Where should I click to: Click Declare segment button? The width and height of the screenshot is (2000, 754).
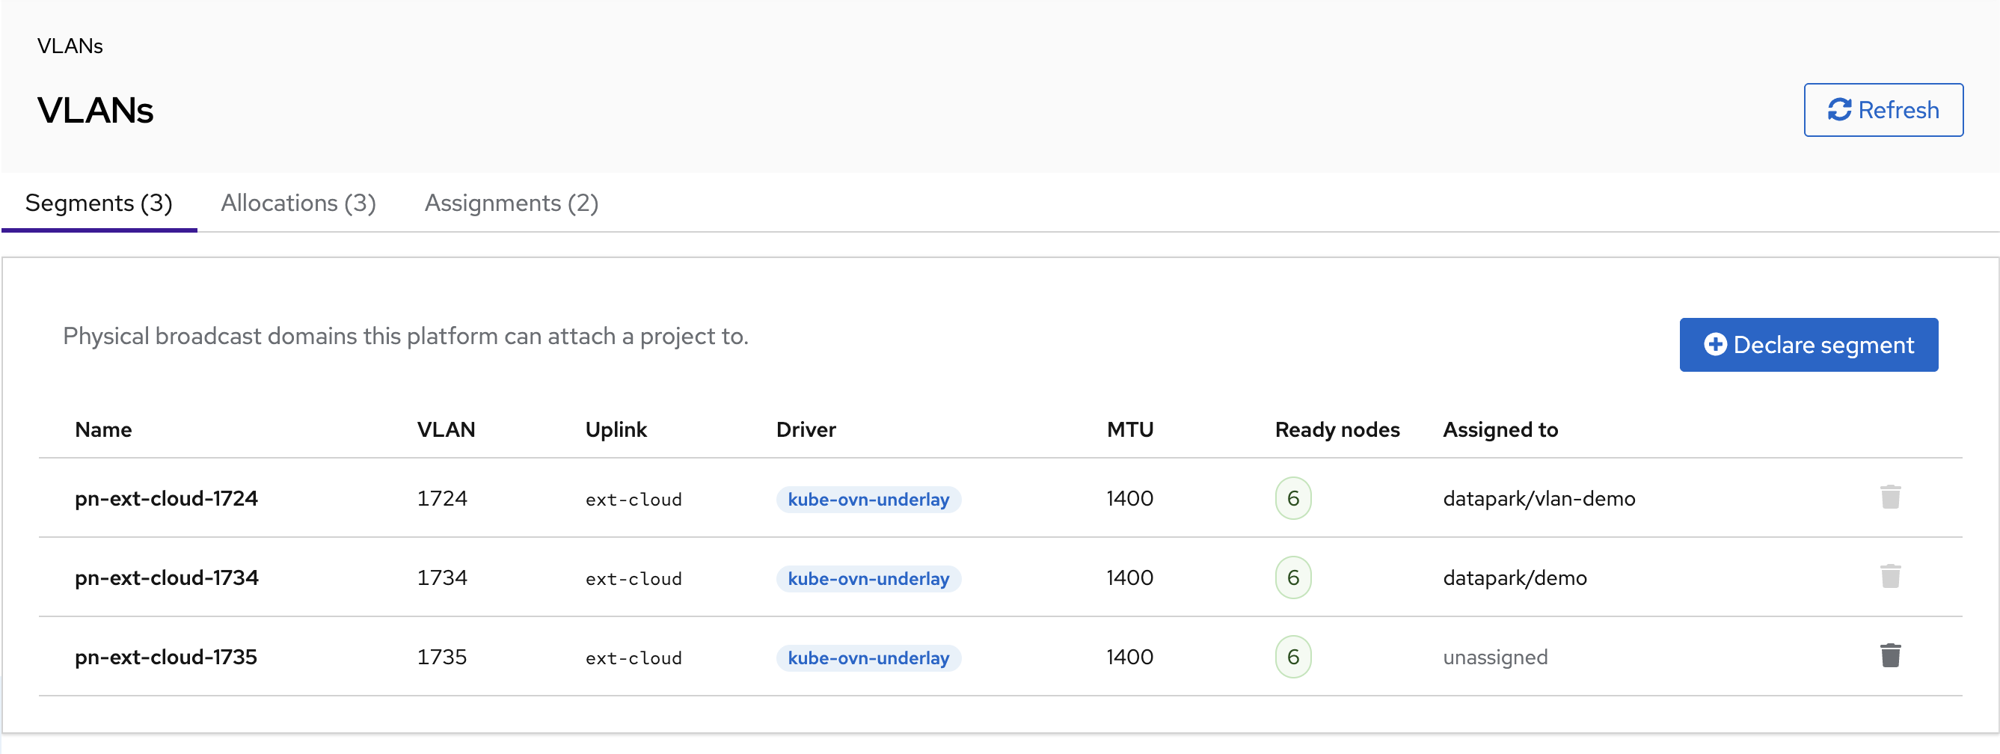(x=1808, y=345)
